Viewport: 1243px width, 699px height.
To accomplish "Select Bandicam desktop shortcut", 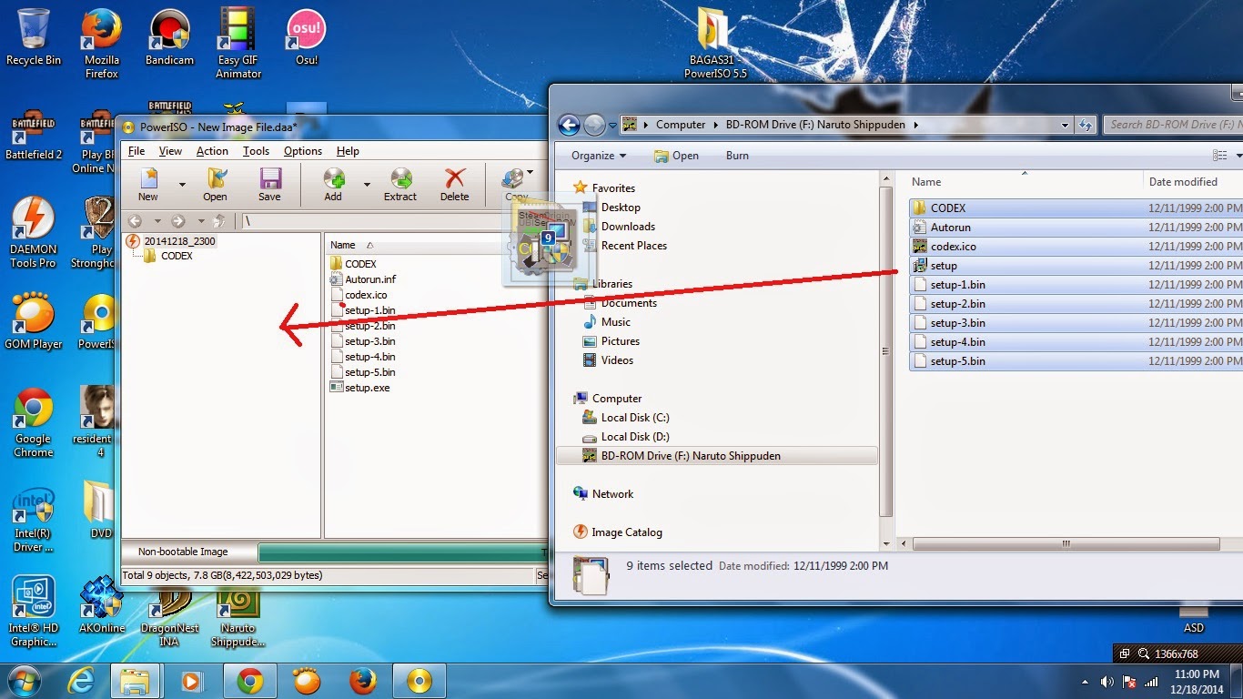I will tap(169, 36).
